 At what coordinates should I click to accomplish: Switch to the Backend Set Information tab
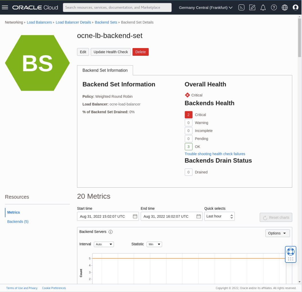click(105, 70)
